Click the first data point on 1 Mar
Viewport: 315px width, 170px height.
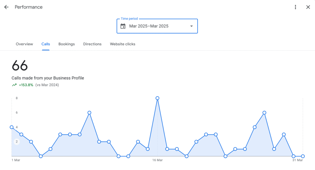pos(12,127)
